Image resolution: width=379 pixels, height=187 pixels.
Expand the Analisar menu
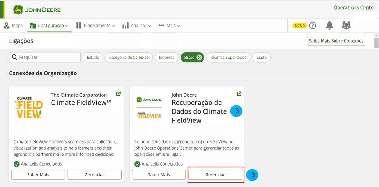click(x=137, y=26)
